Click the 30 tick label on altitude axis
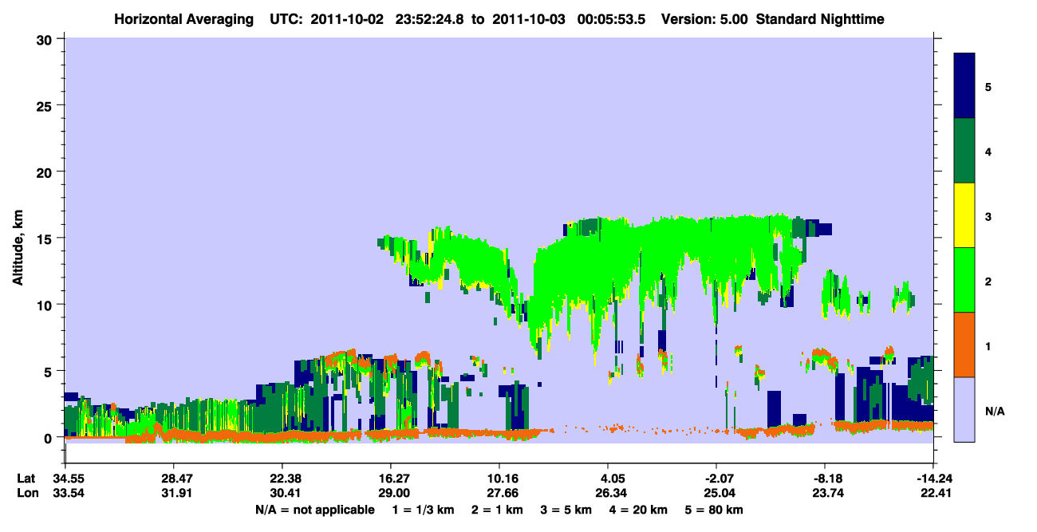The width and height of the screenshot is (1037, 532). tap(45, 39)
